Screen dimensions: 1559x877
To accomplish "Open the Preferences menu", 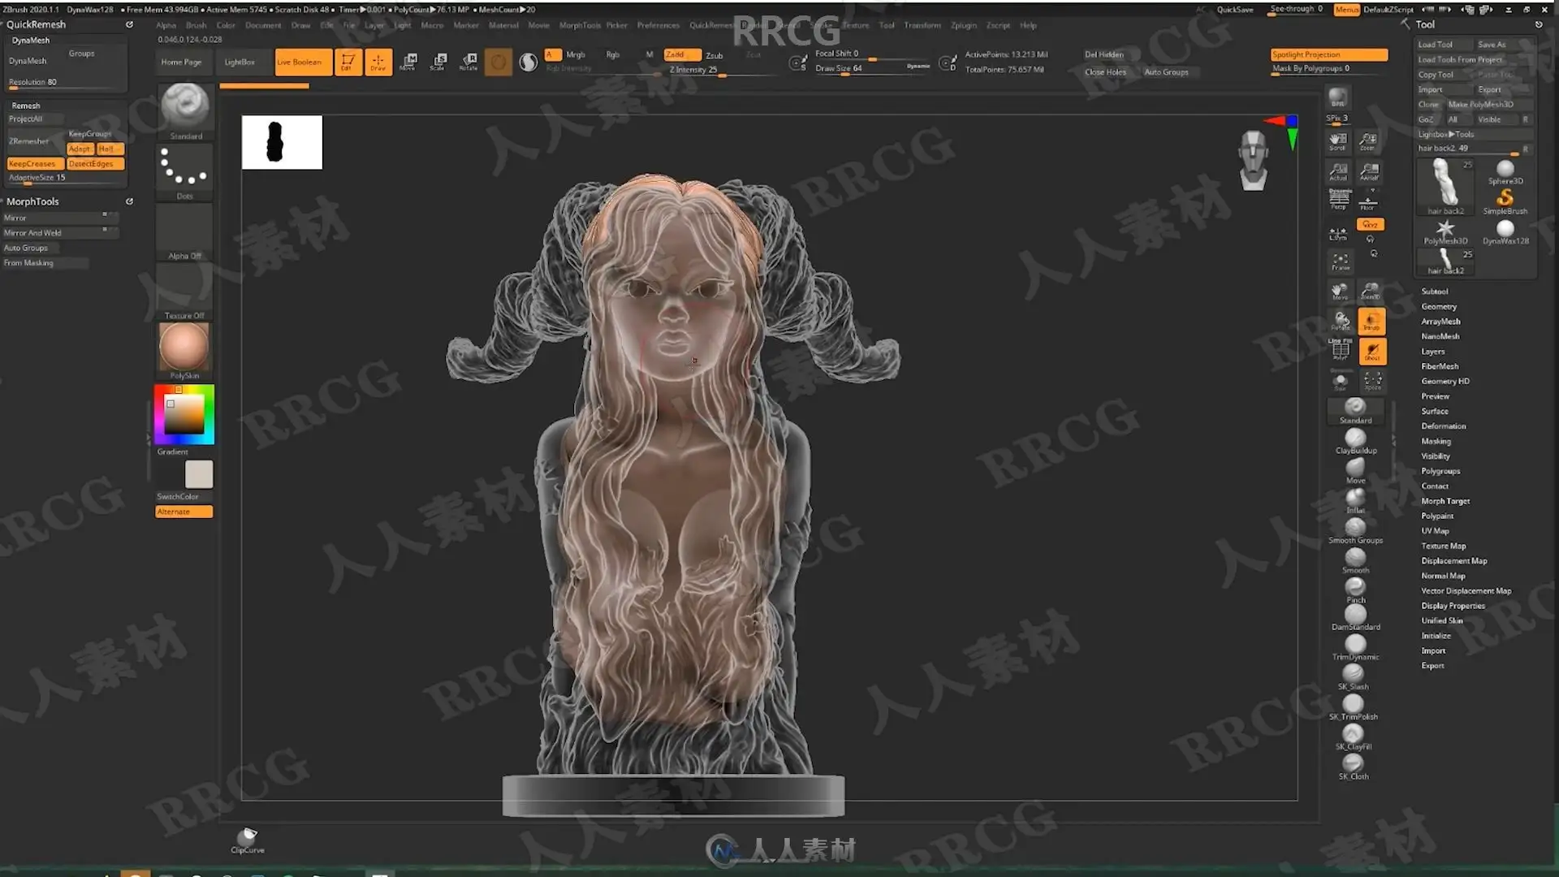I will coord(658,25).
